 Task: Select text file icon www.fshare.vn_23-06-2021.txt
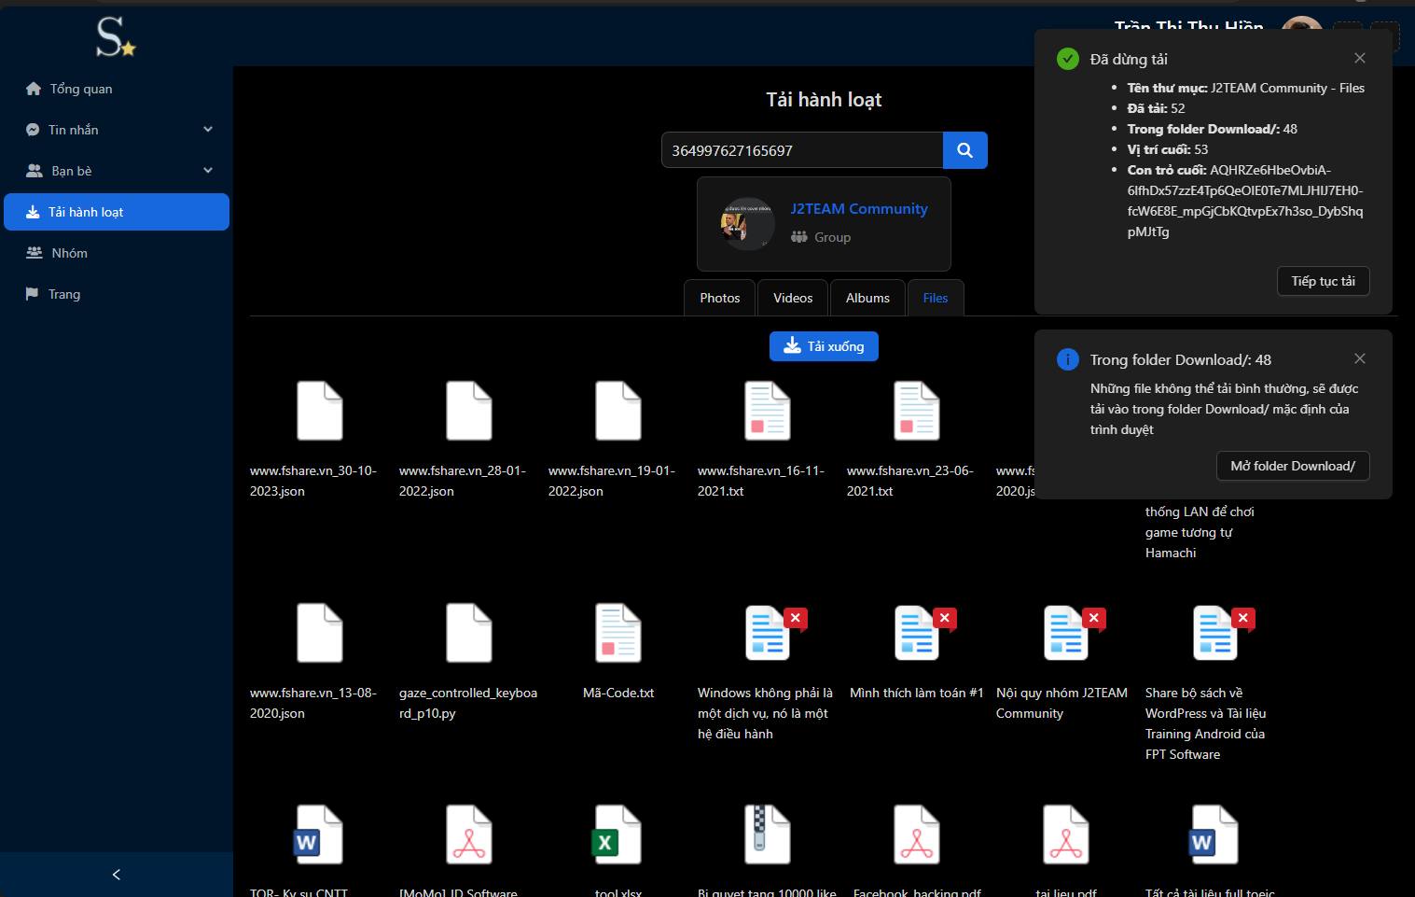(917, 411)
